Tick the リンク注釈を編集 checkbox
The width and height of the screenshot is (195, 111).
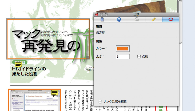pos(100,102)
